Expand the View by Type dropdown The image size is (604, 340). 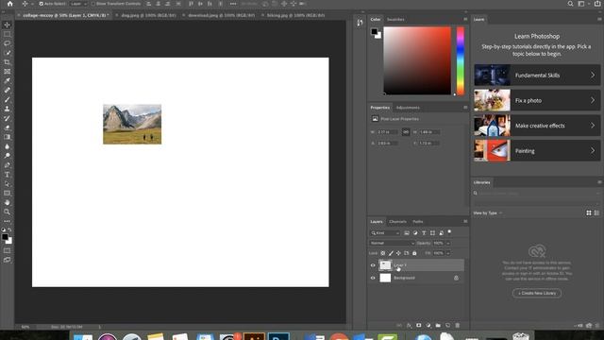[488, 212]
